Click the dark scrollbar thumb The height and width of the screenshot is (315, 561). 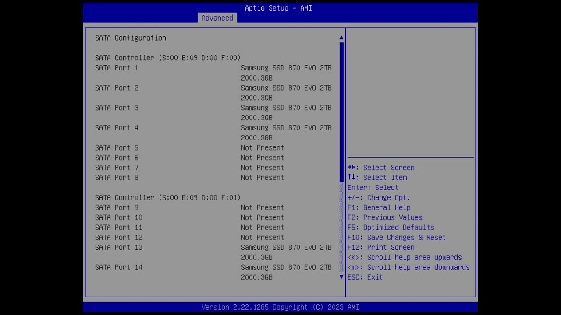(x=341, y=112)
